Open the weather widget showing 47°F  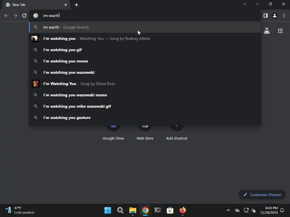20,210
